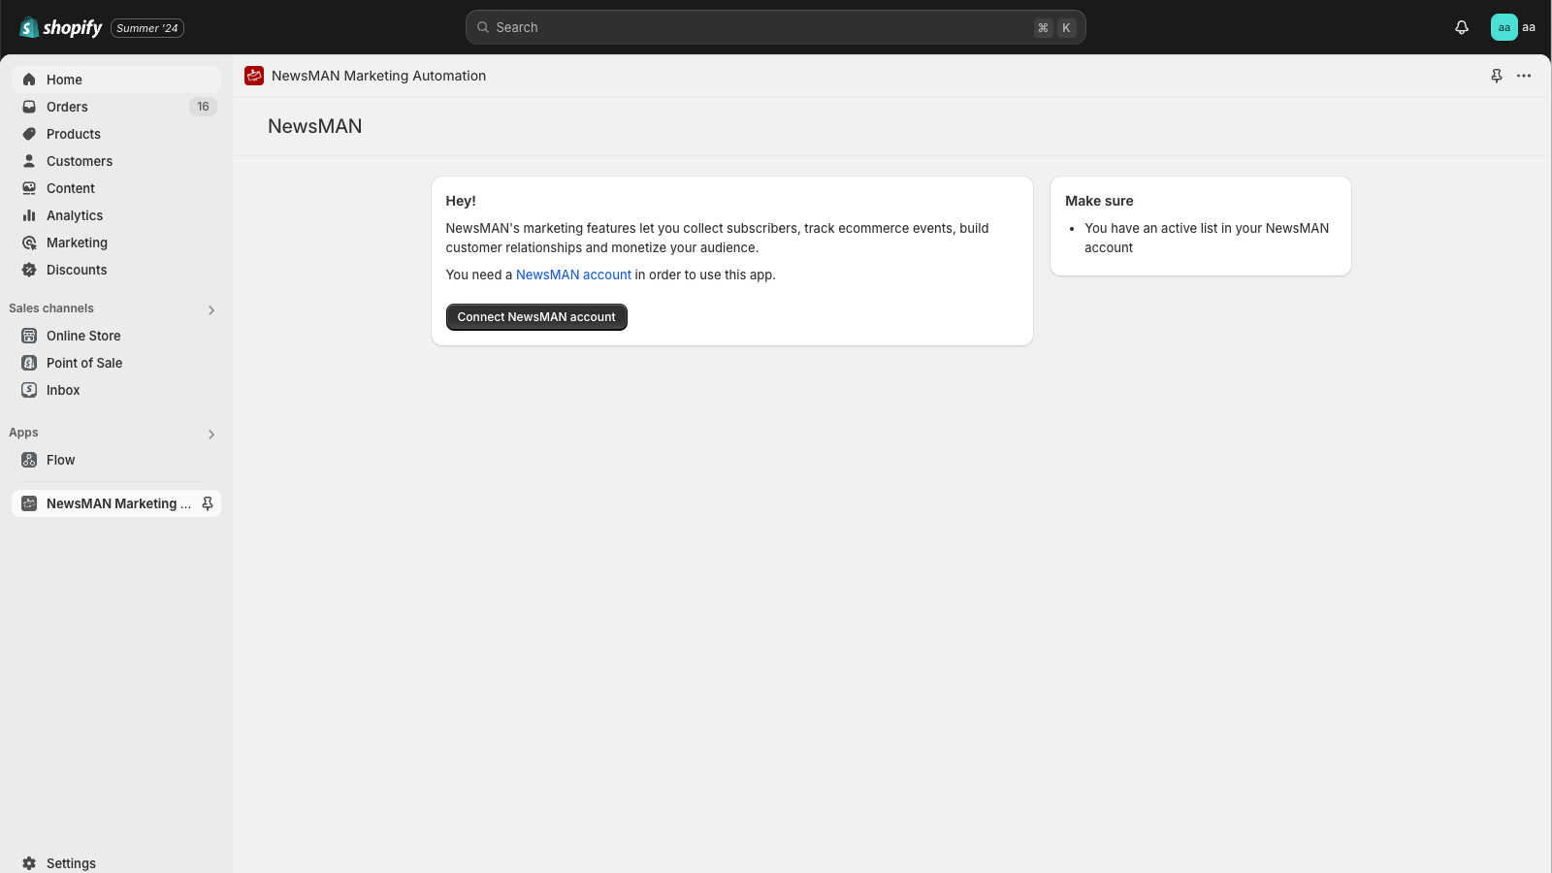The image size is (1552, 873).
Task: Click the Settings gear icon
Action: pos(29,863)
